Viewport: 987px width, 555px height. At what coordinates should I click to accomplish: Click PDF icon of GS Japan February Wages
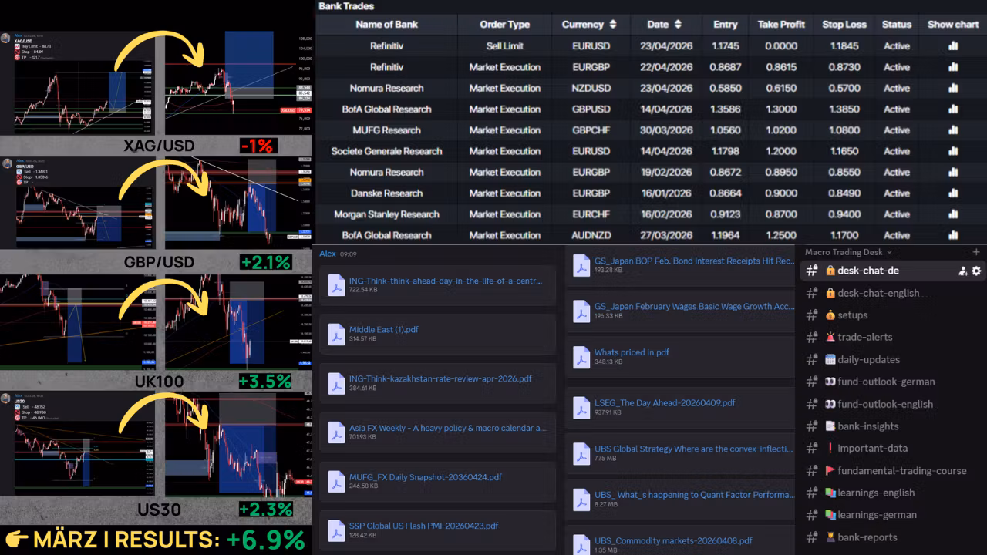click(581, 311)
